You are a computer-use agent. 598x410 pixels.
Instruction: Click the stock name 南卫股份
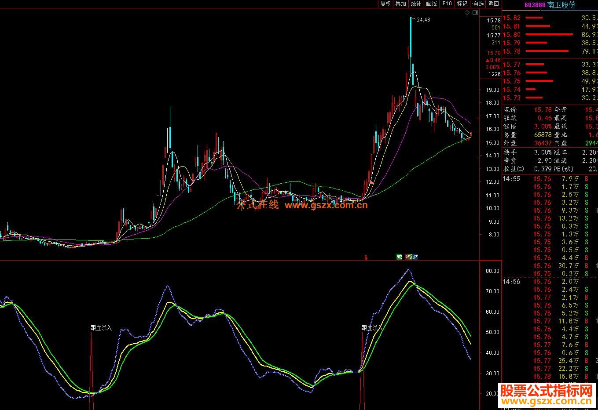coord(561,5)
